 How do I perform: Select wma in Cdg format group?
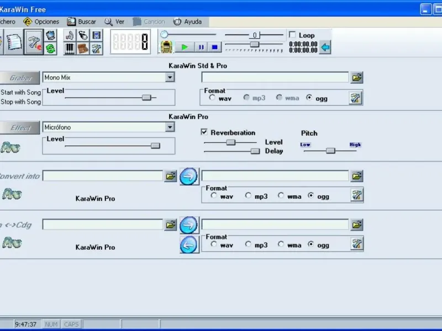[281, 244]
